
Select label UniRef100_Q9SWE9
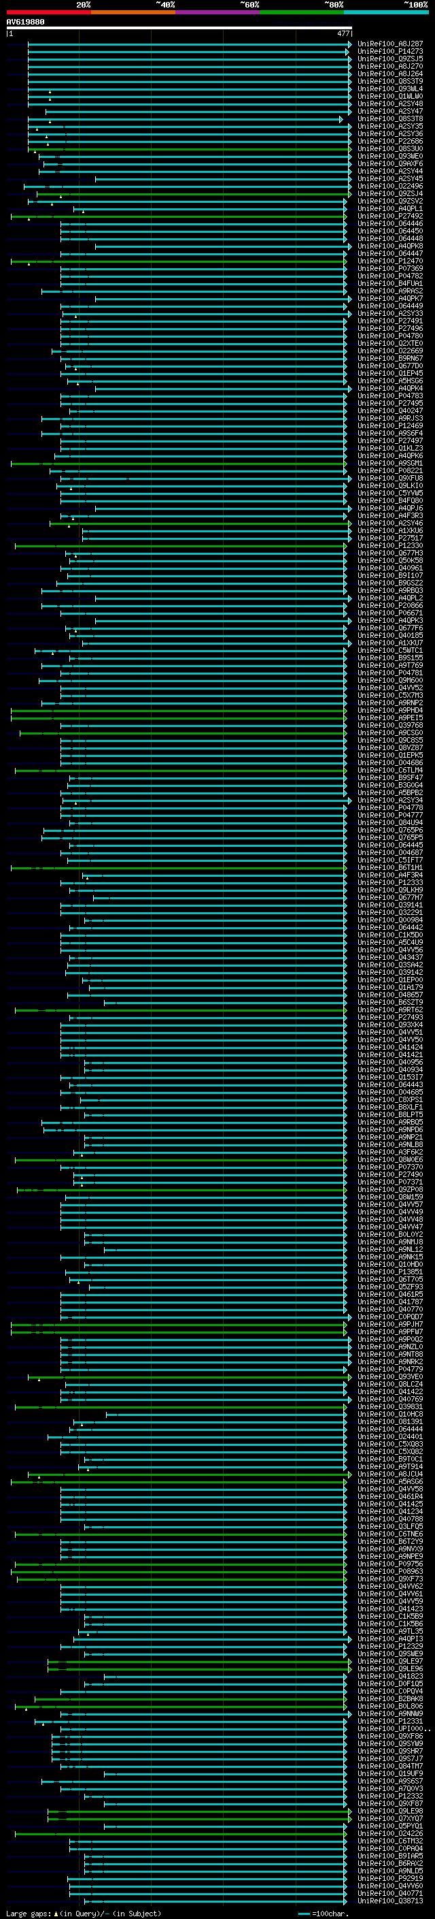[x=390, y=1654]
